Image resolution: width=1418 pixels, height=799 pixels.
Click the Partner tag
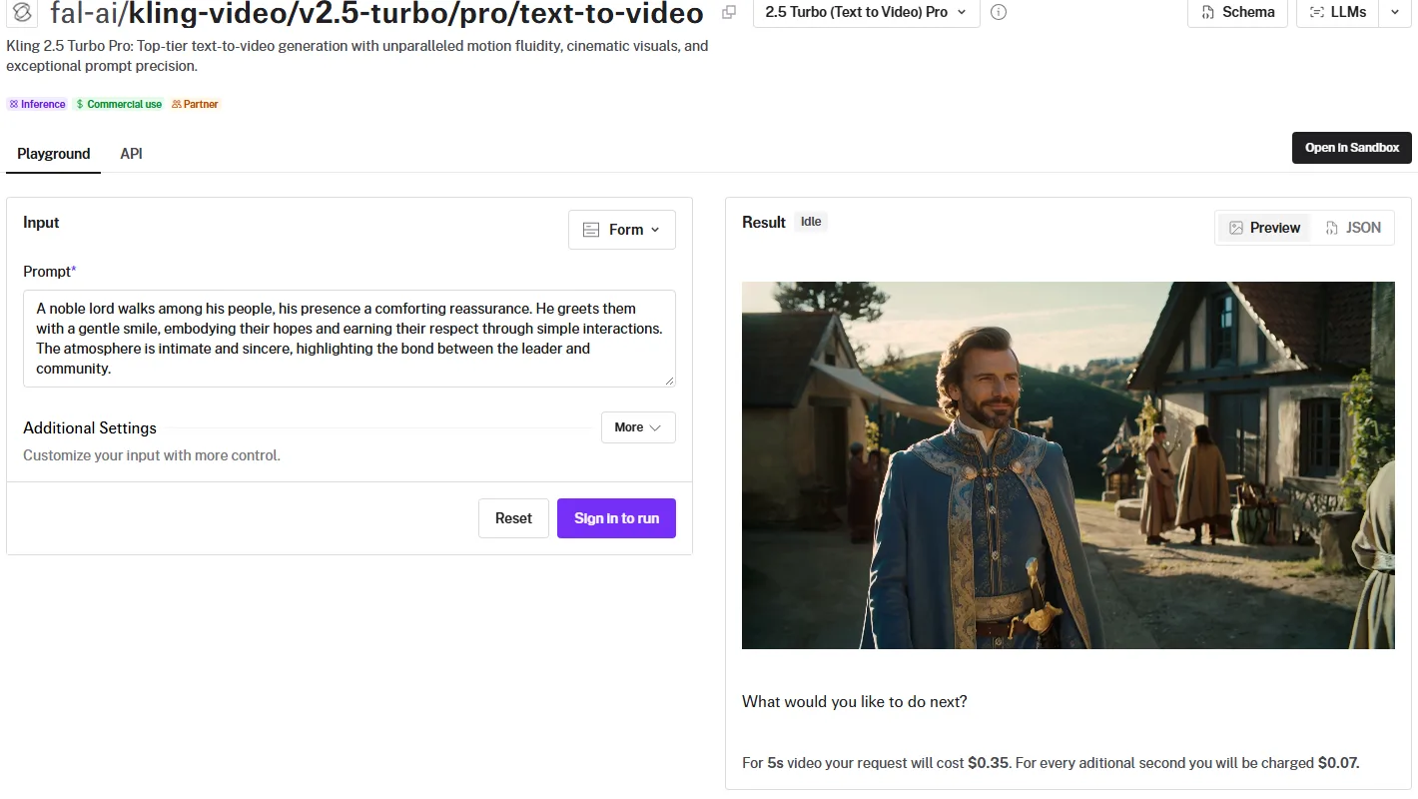[195, 104]
